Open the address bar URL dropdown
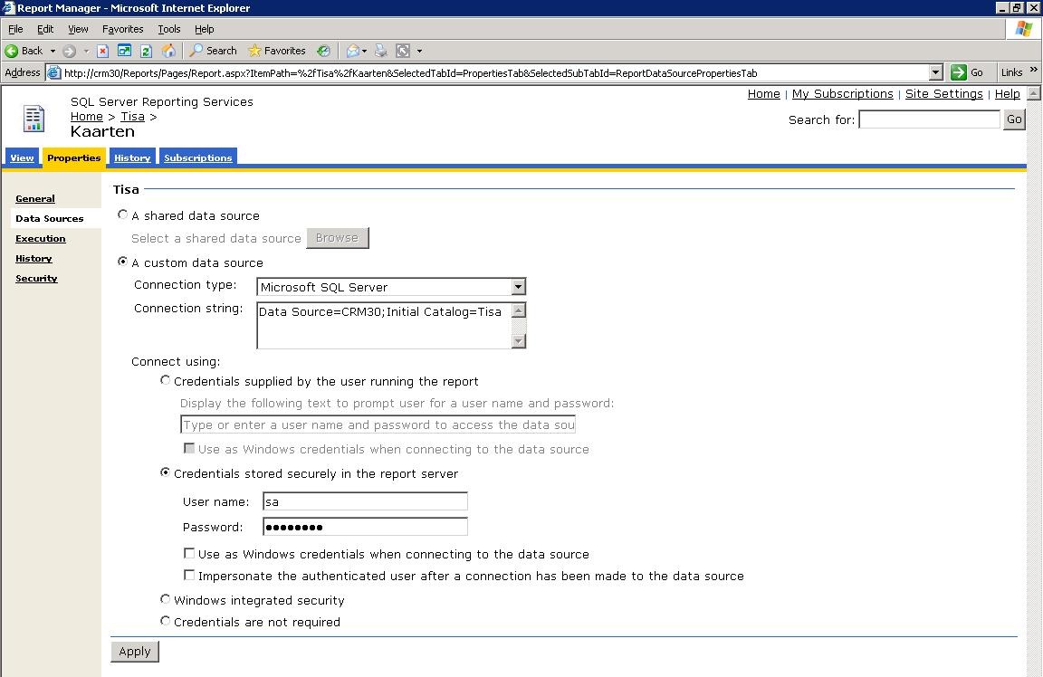This screenshot has height=677, width=1043. click(936, 72)
